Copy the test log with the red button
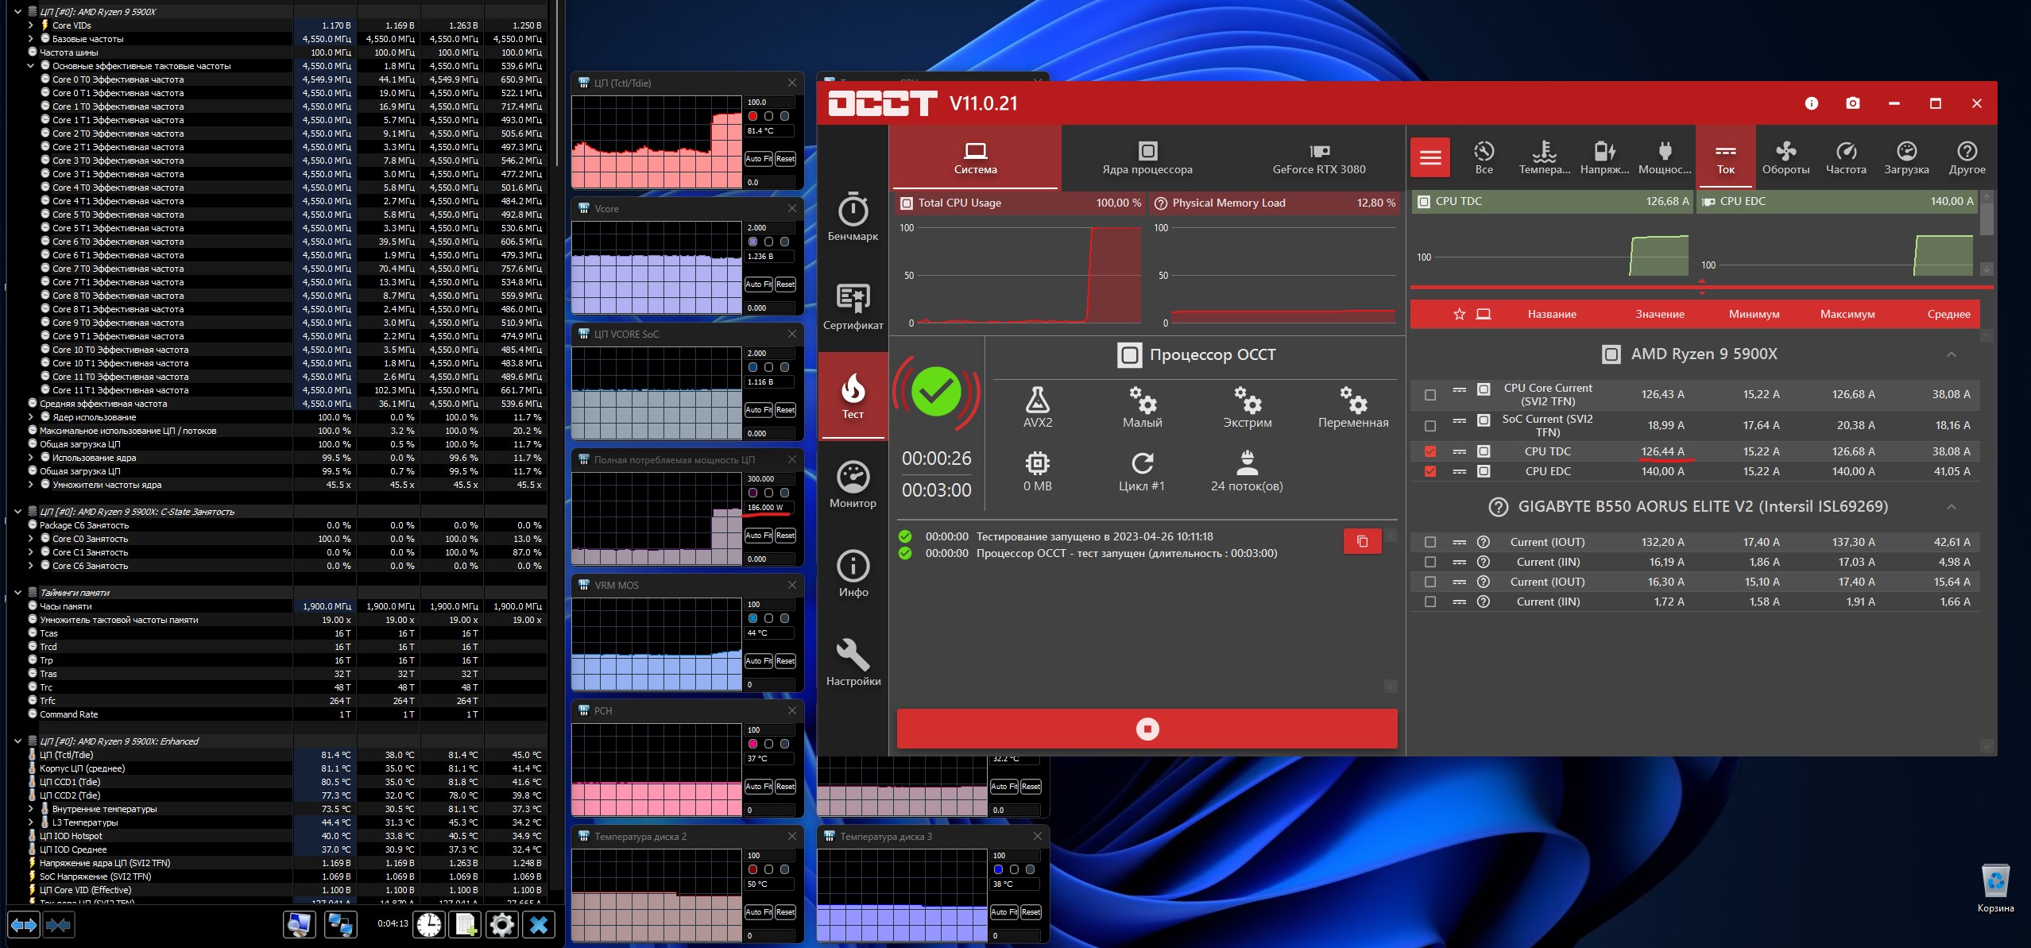The image size is (2031, 948). (1362, 541)
